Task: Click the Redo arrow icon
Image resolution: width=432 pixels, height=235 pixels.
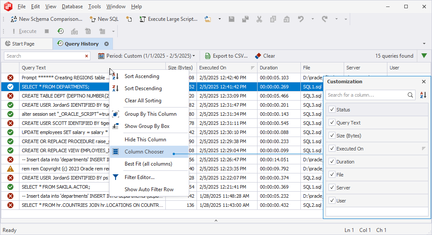Action: (x=325, y=19)
